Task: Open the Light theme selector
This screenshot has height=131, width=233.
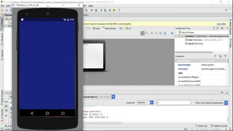Action: click(96, 28)
